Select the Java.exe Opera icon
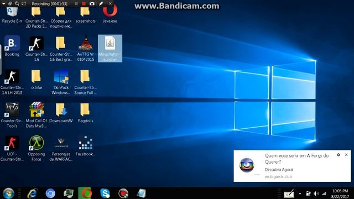 pos(110,14)
